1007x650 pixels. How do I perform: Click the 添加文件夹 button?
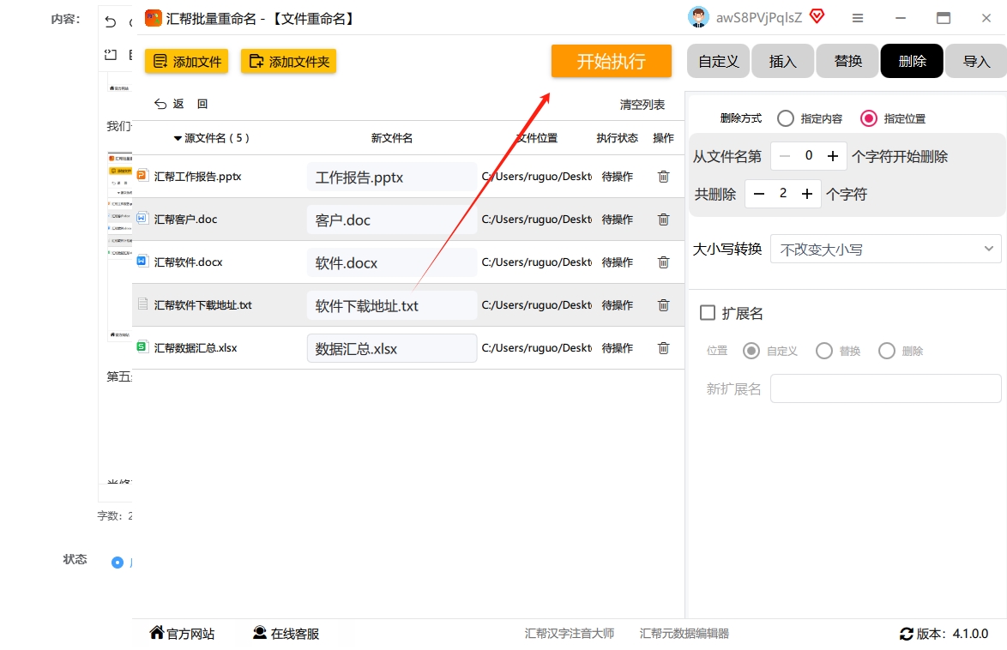point(288,61)
